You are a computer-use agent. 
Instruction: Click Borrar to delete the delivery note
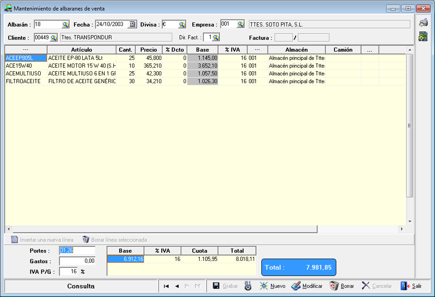pyautogui.click(x=342, y=286)
